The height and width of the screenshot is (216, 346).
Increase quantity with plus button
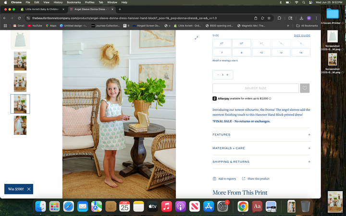click(227, 75)
